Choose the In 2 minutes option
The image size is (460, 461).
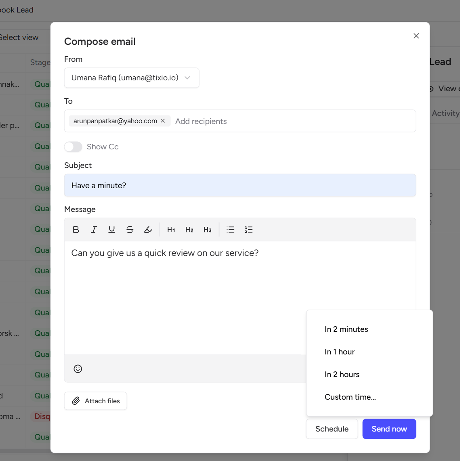coord(346,329)
